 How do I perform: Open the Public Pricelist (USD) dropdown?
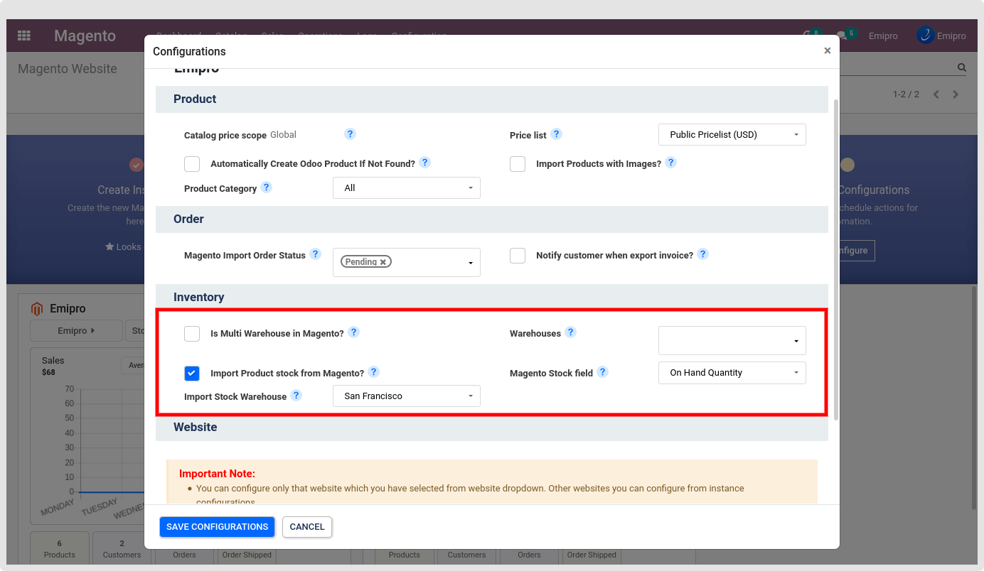(x=732, y=135)
